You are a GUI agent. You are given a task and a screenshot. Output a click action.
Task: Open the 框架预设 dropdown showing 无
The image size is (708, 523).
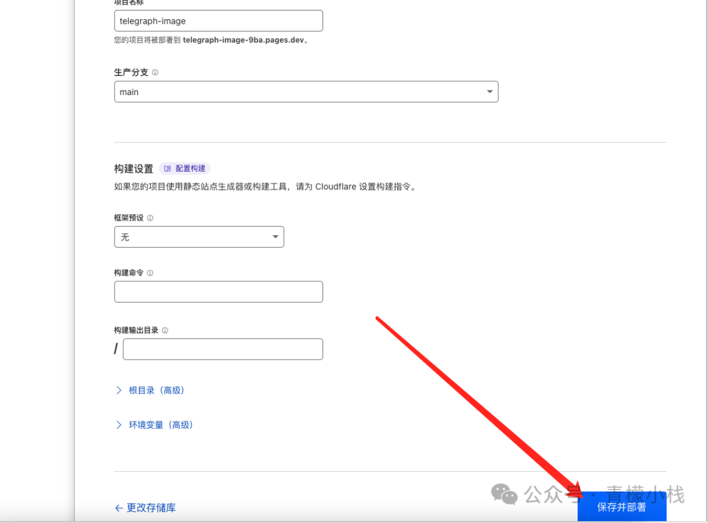coord(199,237)
